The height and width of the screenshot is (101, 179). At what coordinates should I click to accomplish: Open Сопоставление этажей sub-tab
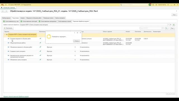[x=65, y=21]
